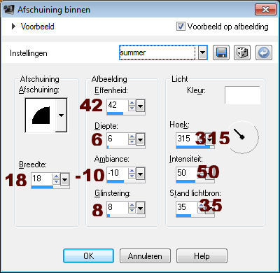This screenshot has width=280, height=273.
Task: Click the Kleur light color swatch
Action: coord(242,95)
